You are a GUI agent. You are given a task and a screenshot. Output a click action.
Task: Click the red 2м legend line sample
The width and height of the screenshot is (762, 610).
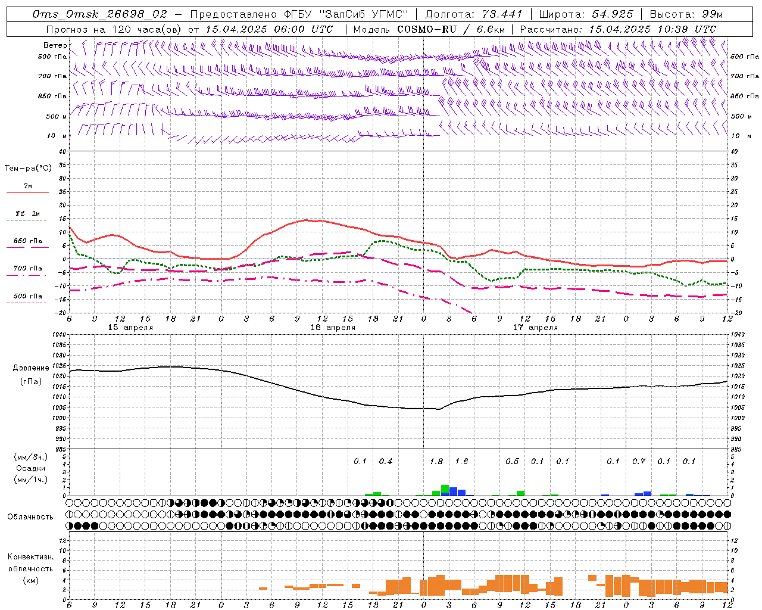27,192
